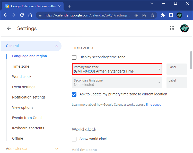The width and height of the screenshot is (193, 153).
Task: Open Chrome three-dot menu
Action: pyautogui.click(x=188, y=15)
